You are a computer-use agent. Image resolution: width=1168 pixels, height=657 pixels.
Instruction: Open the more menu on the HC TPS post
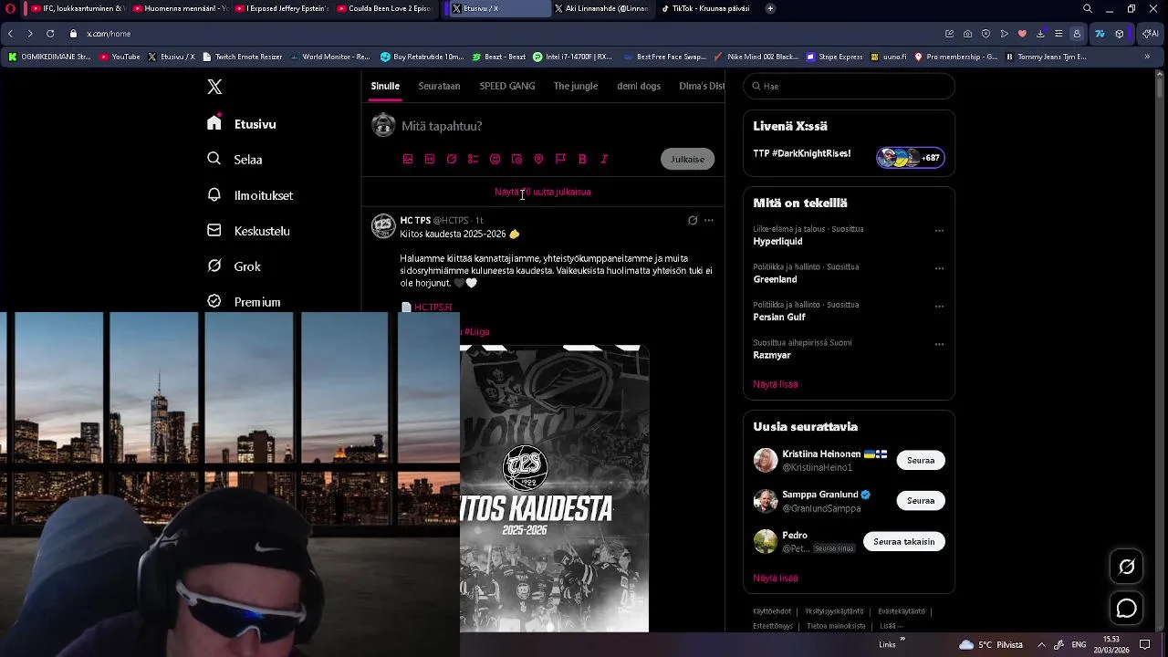709,220
